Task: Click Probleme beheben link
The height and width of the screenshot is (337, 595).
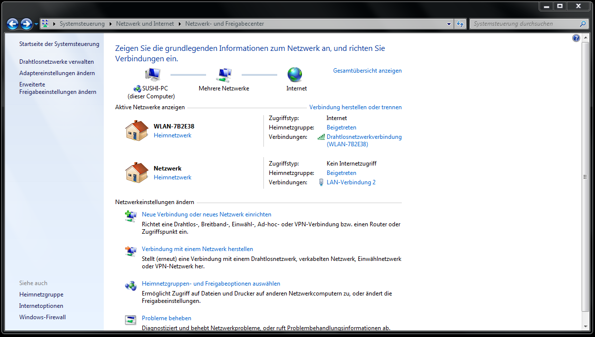Action: tap(167, 318)
